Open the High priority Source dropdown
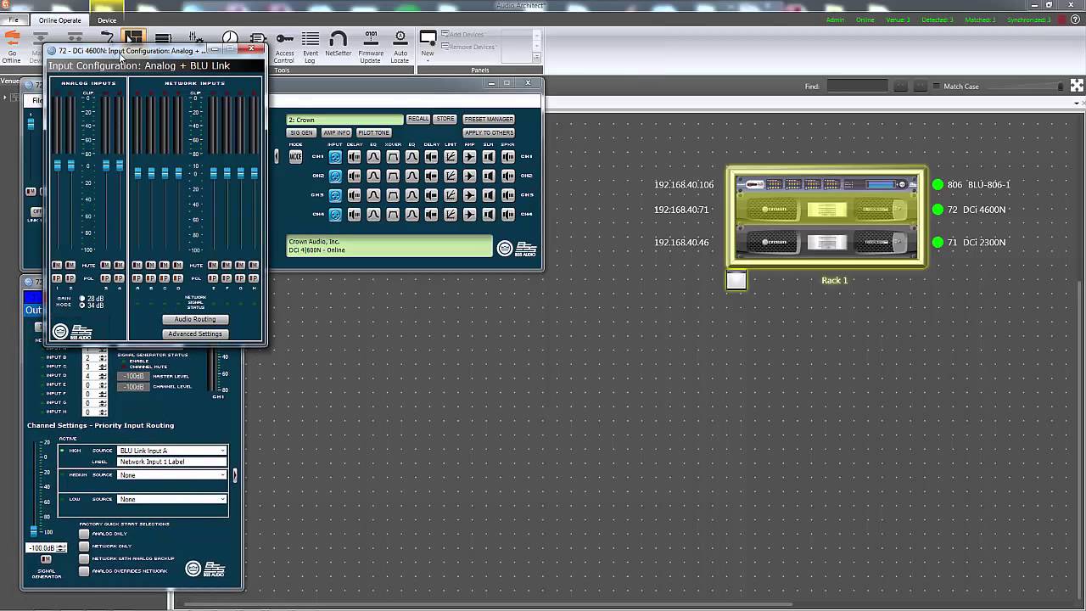1086x611 pixels. pyautogui.click(x=172, y=451)
